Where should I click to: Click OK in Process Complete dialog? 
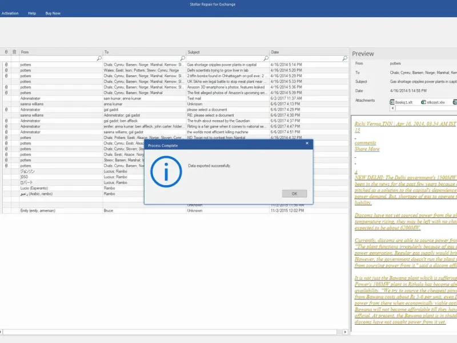coord(294,194)
